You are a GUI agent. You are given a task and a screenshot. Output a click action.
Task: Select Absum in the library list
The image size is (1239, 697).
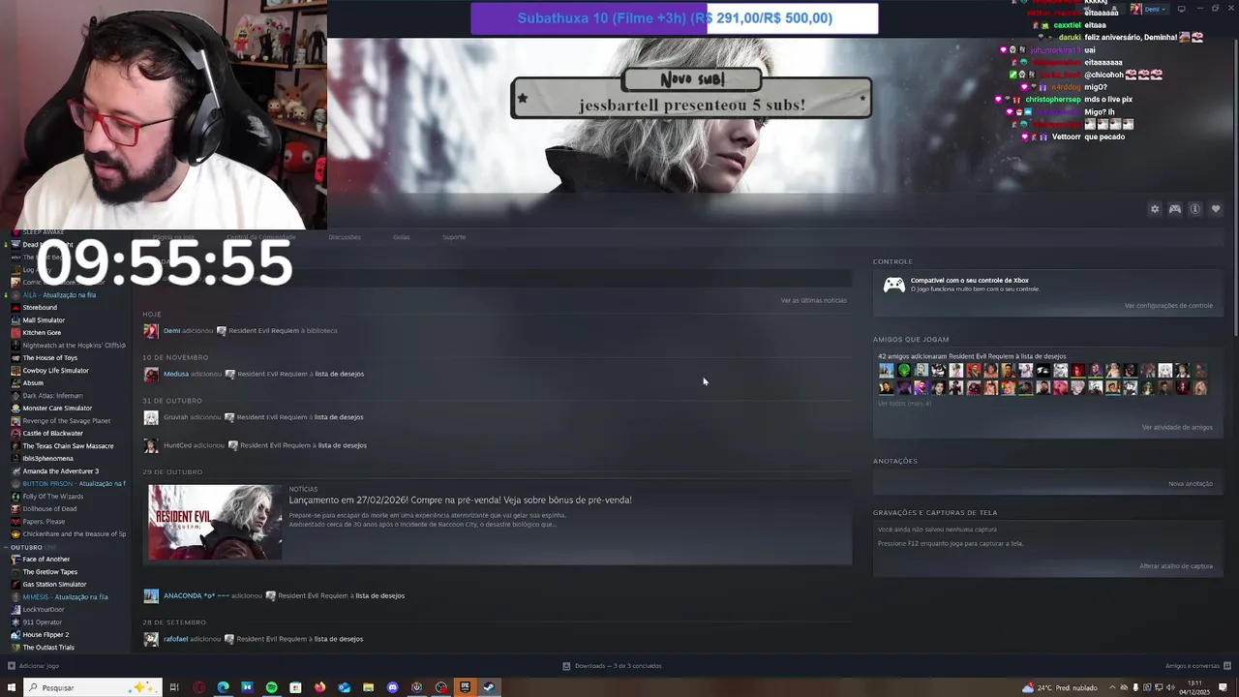click(x=33, y=383)
